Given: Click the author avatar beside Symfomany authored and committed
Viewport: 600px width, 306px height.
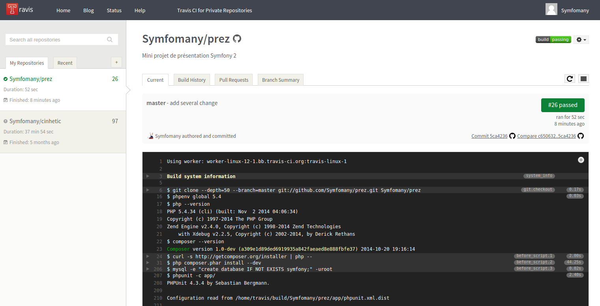Looking at the screenshot, I should 150,136.
